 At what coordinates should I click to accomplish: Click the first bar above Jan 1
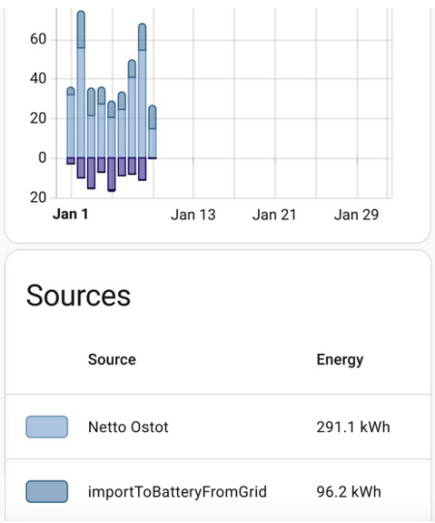(x=71, y=122)
